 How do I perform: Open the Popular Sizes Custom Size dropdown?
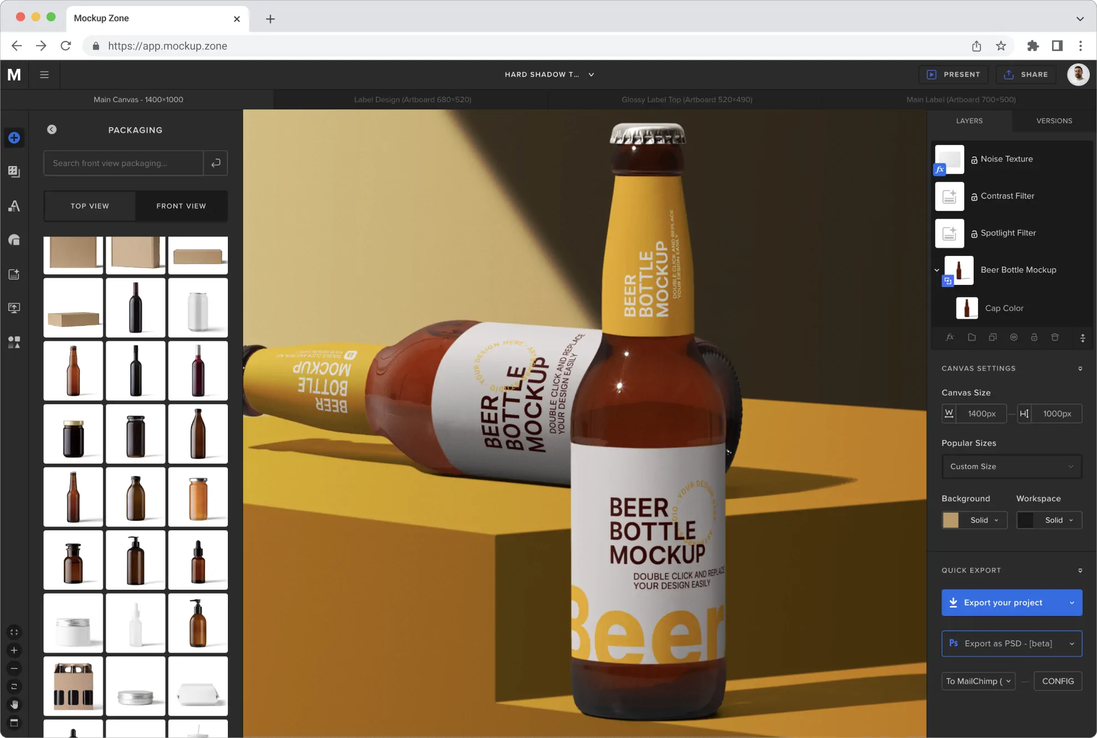[x=1011, y=466]
